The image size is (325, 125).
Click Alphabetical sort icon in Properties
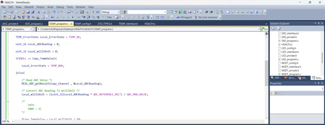pos(276,93)
